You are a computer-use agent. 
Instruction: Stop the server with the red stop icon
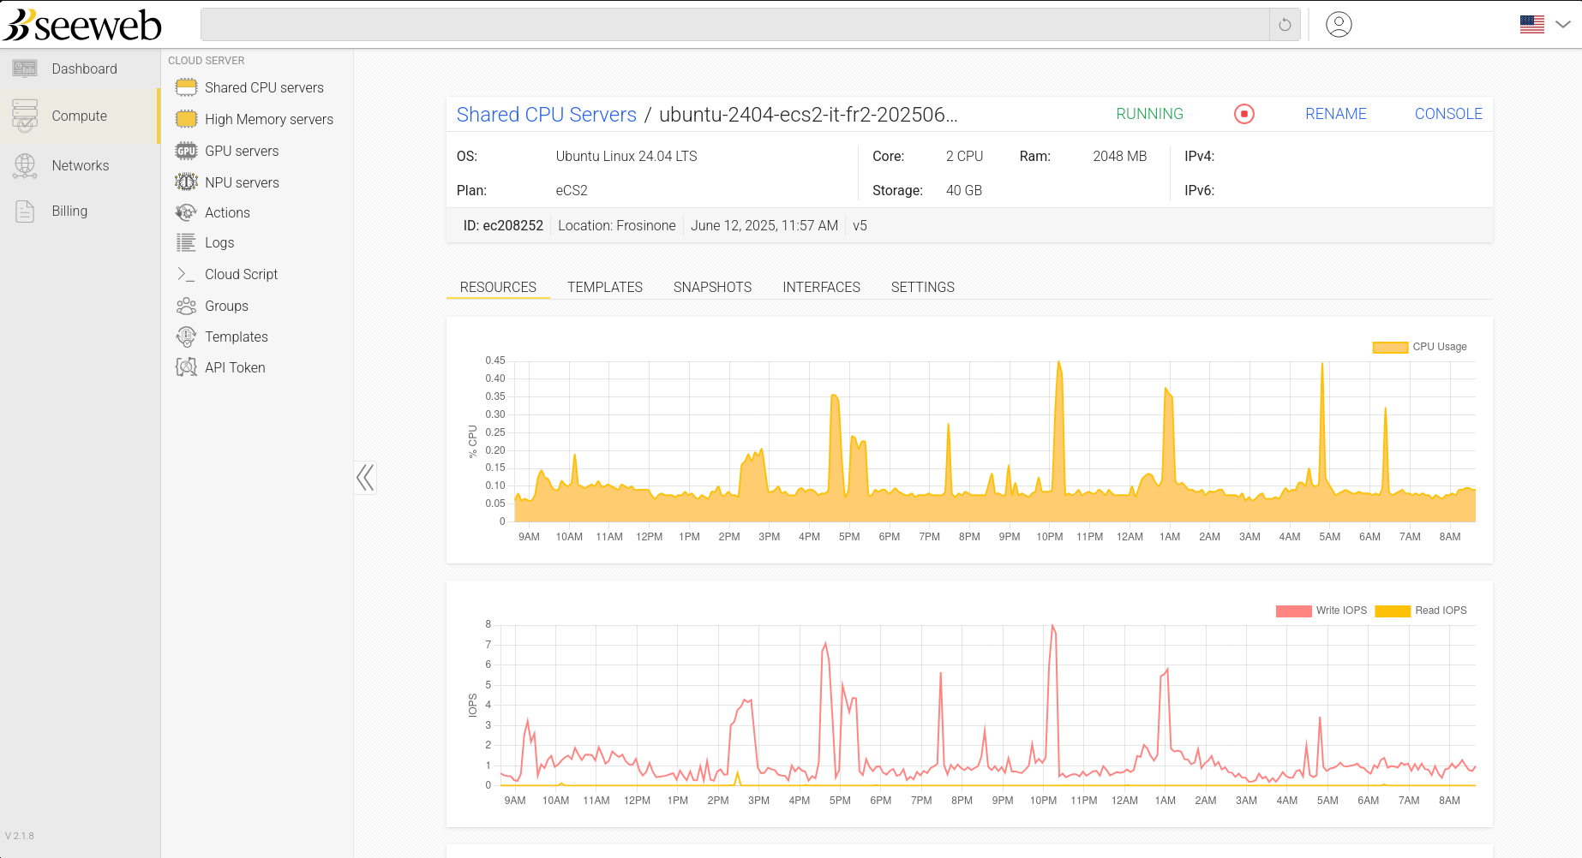[x=1244, y=114]
